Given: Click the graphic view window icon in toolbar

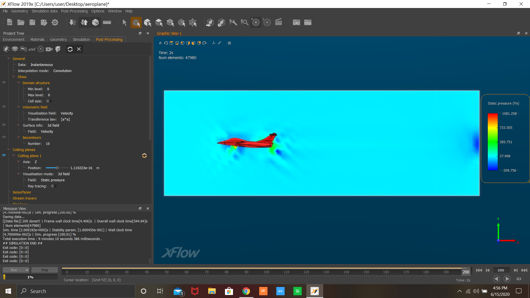Looking at the screenshot, I should click(296, 22).
